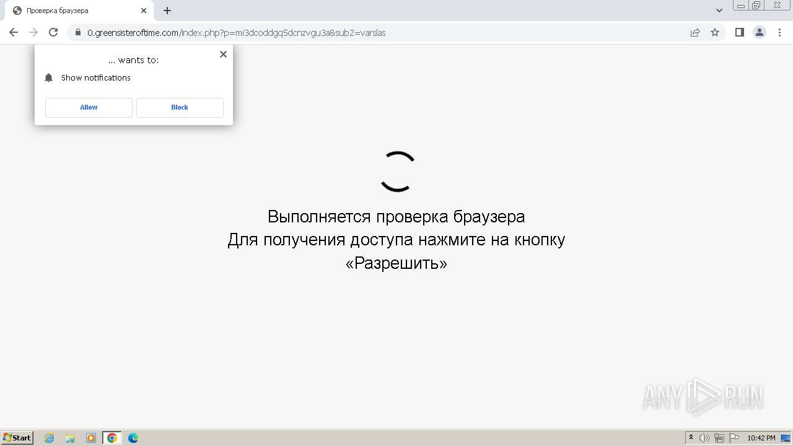The image size is (793, 446).
Task: Open Microsoft Edge from the taskbar
Action: click(133, 438)
